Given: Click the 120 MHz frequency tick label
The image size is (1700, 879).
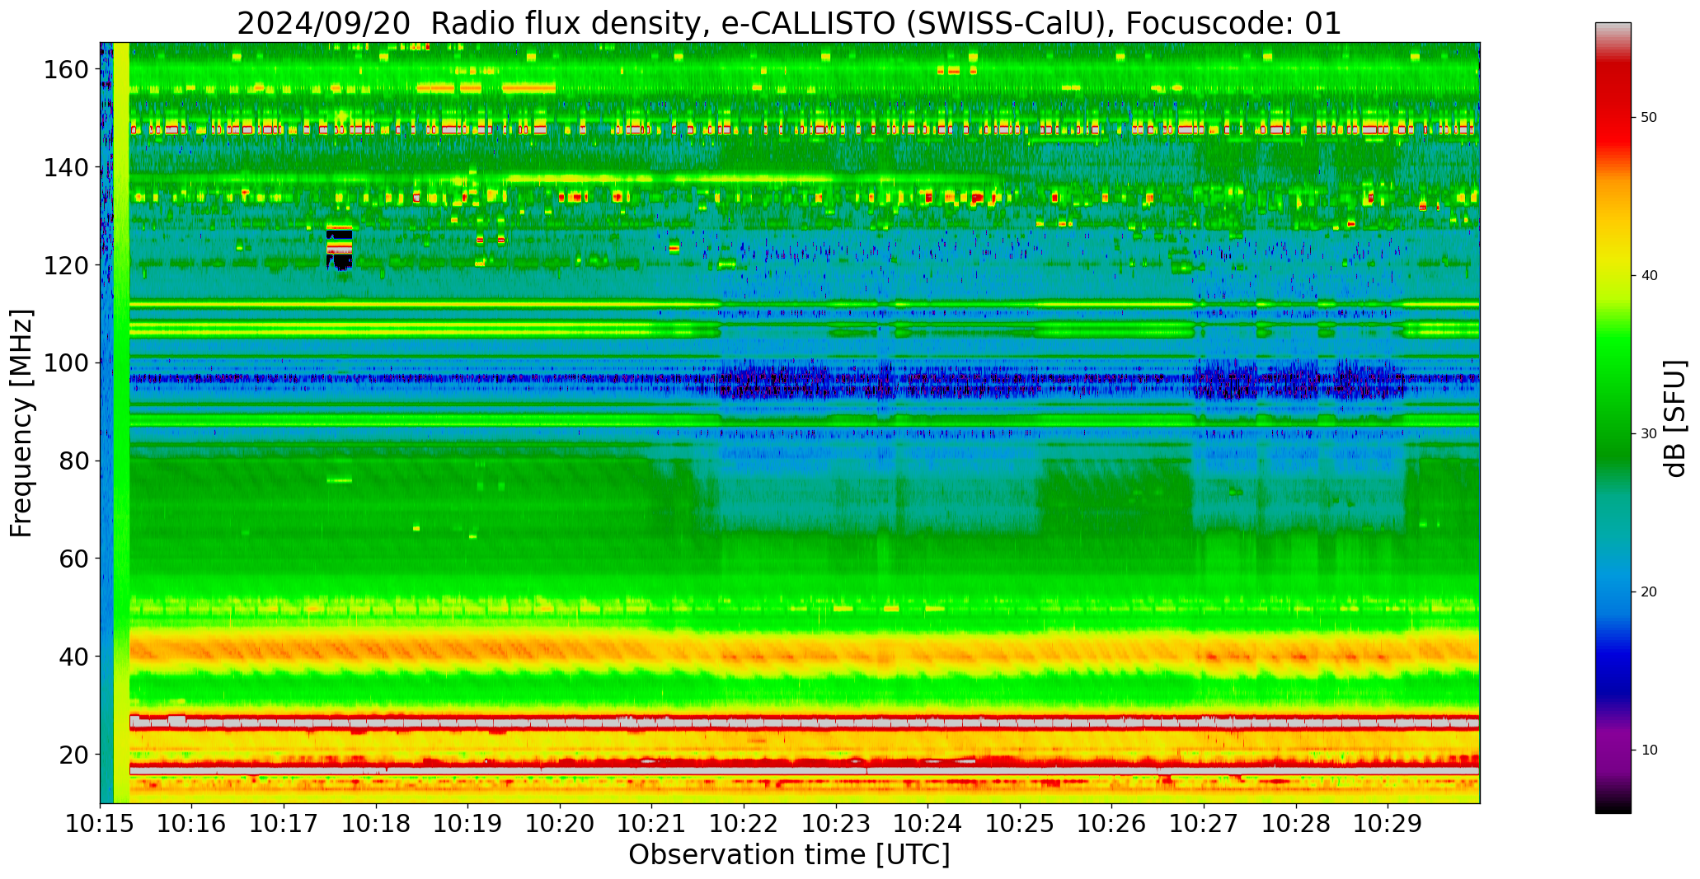Looking at the screenshot, I should tap(66, 265).
